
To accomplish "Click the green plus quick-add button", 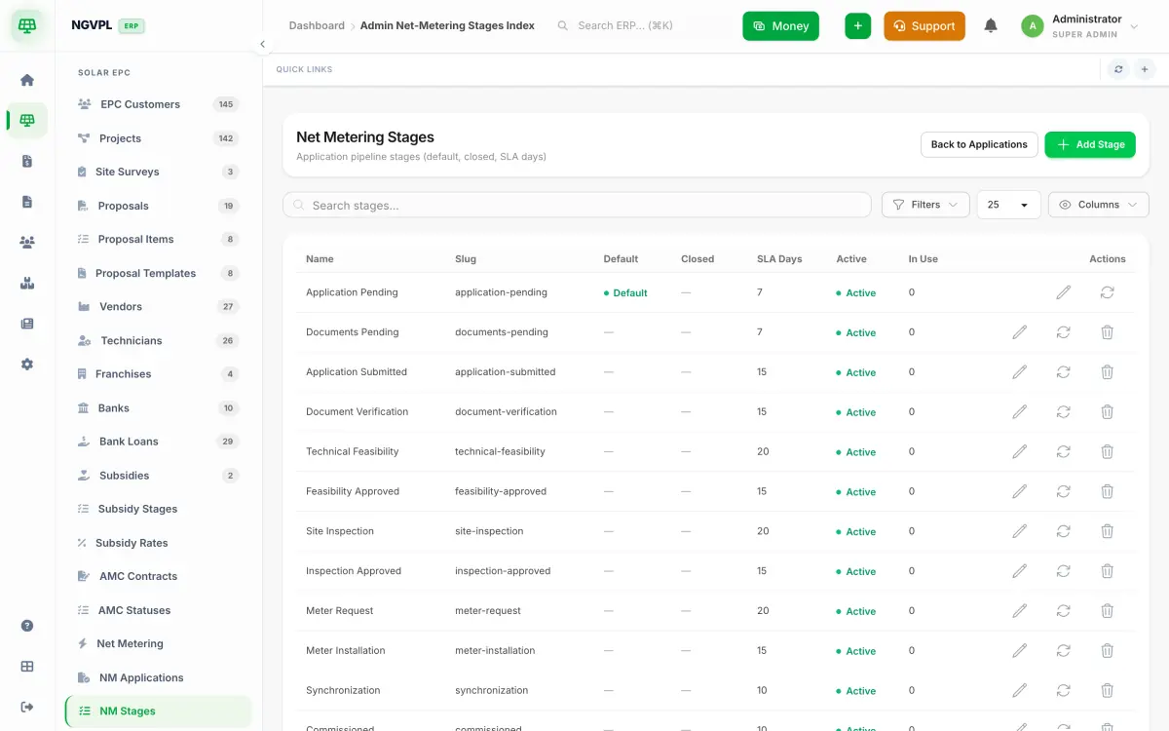I will 857,26.
